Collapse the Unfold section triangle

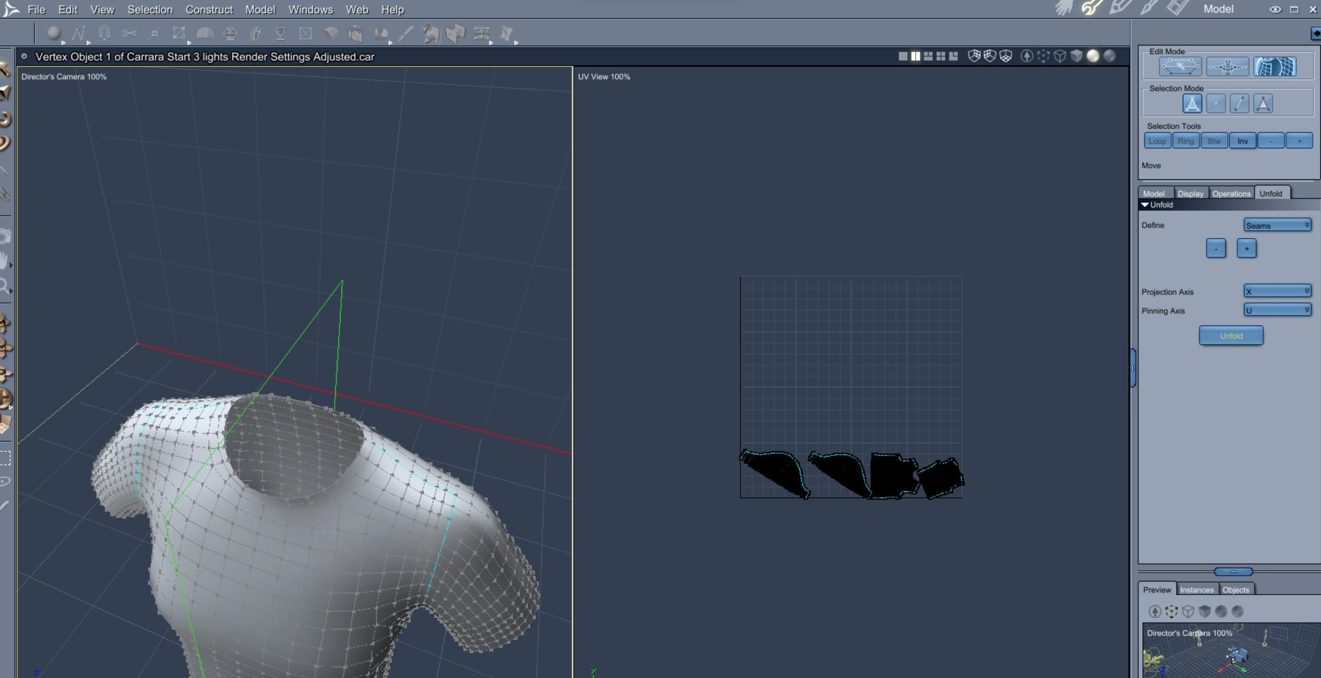tap(1145, 205)
